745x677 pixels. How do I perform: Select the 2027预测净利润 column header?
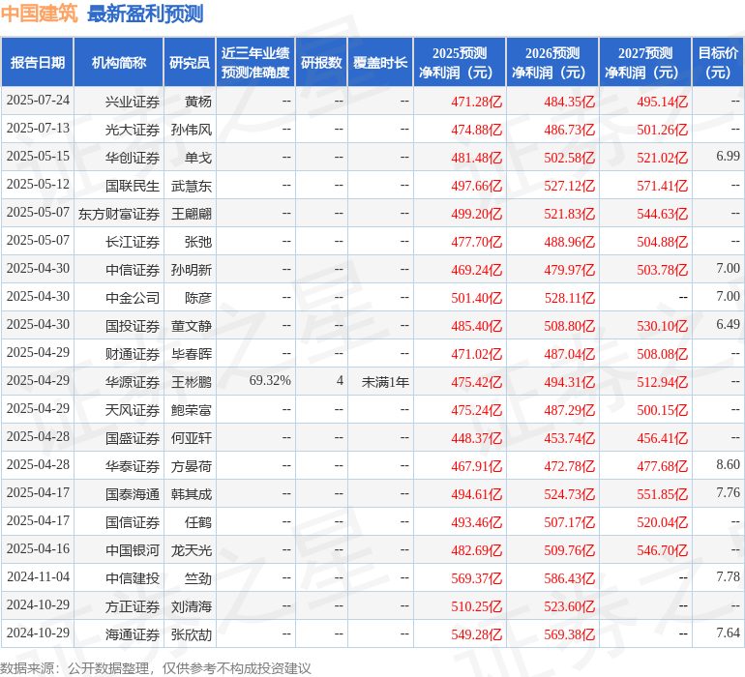click(x=645, y=62)
